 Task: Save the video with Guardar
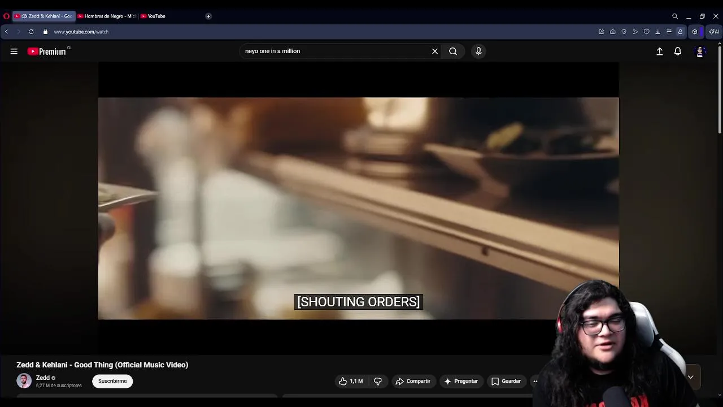click(x=506, y=382)
